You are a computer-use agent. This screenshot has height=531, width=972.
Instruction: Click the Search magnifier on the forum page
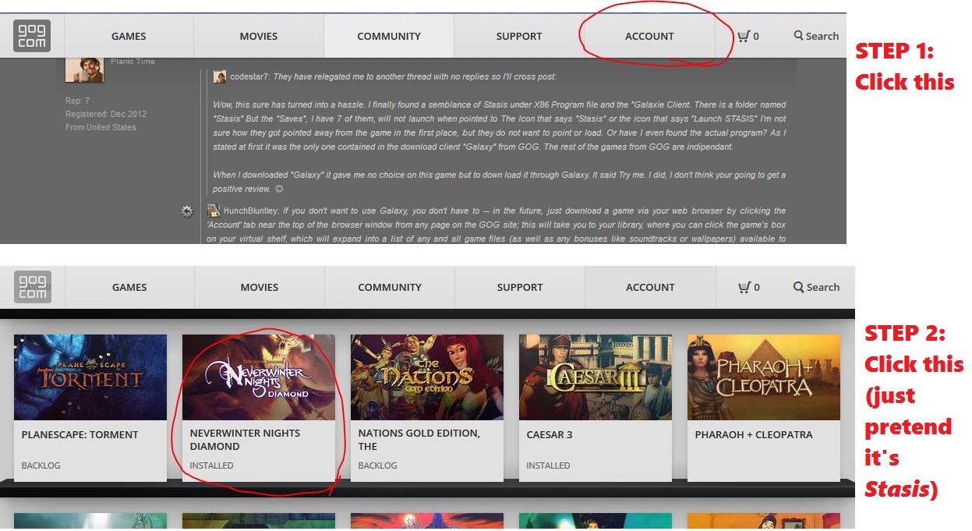(x=798, y=36)
